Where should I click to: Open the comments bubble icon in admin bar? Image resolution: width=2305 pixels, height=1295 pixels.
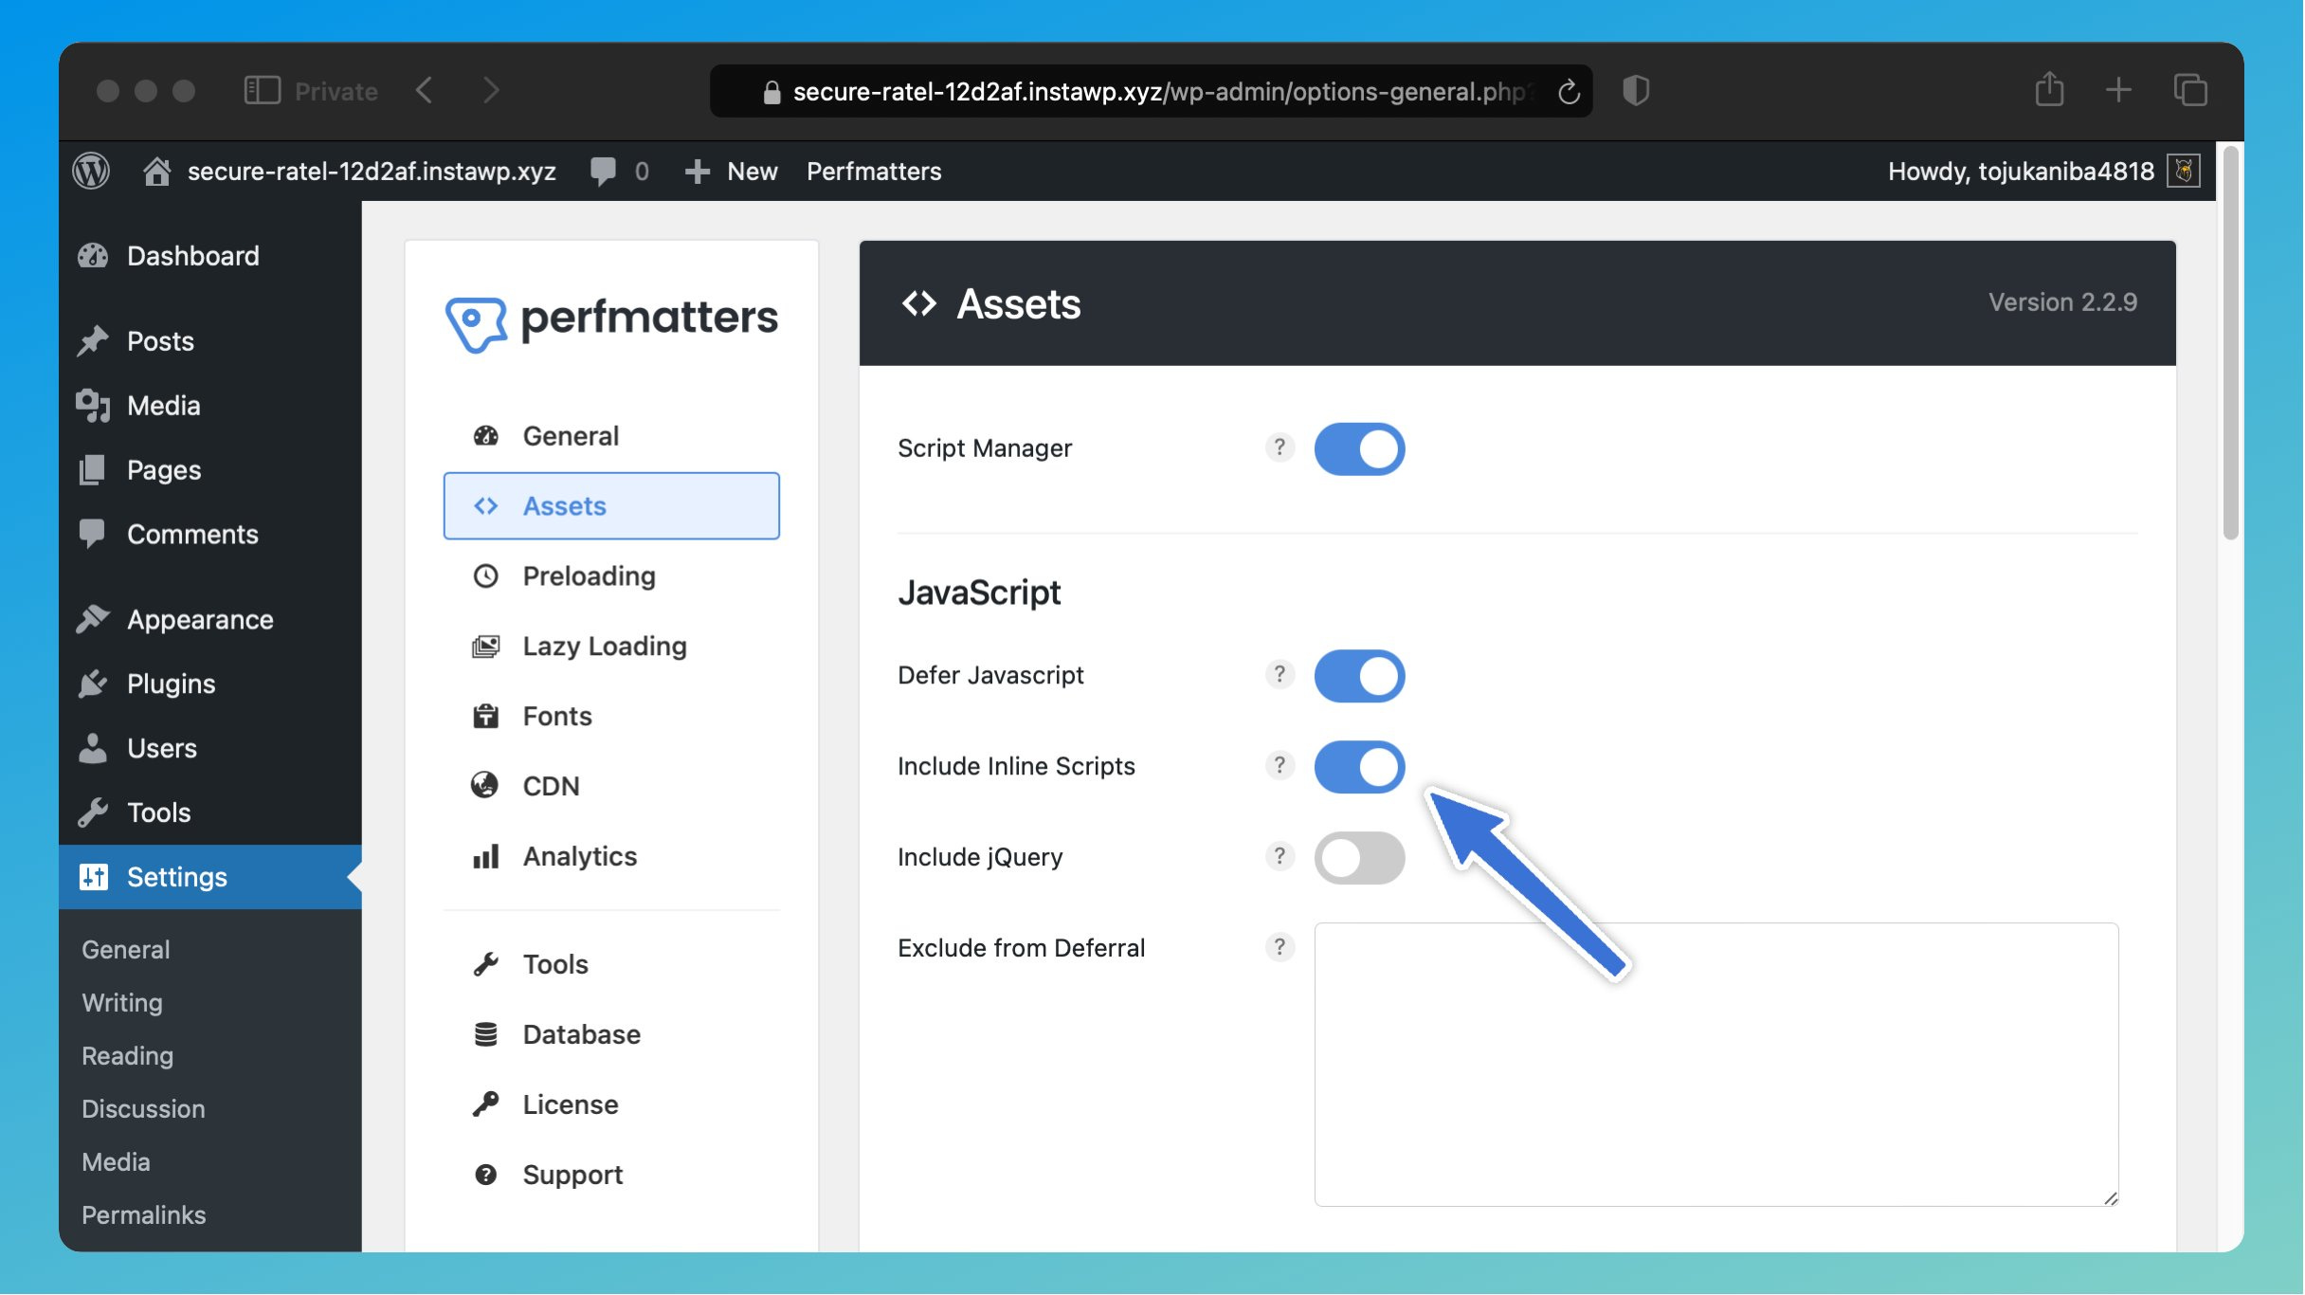point(603,172)
